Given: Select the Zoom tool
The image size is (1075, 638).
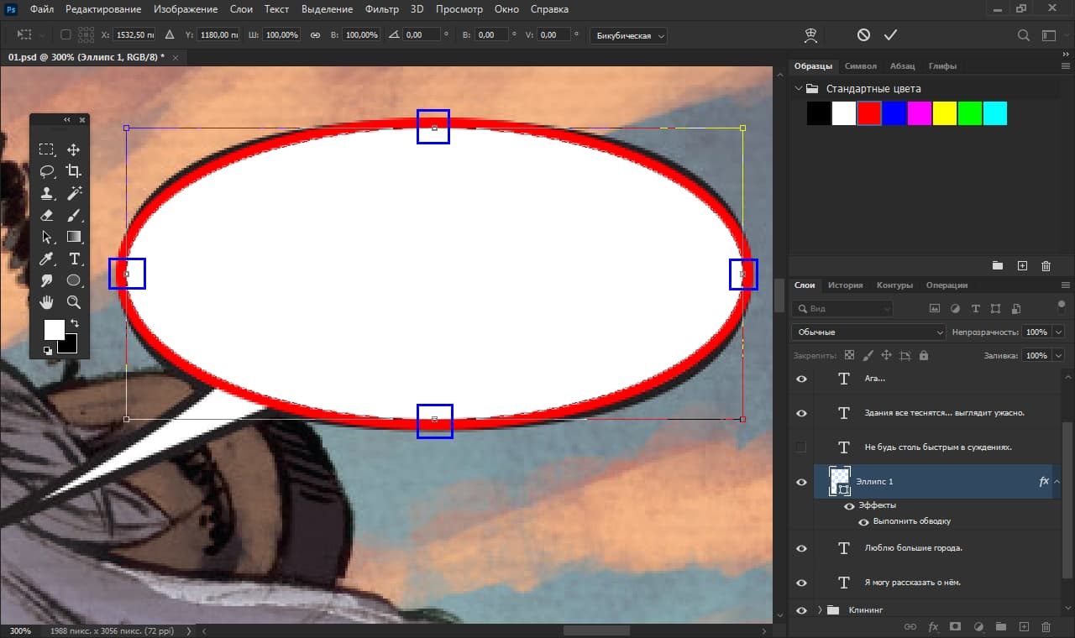Looking at the screenshot, I should [74, 301].
